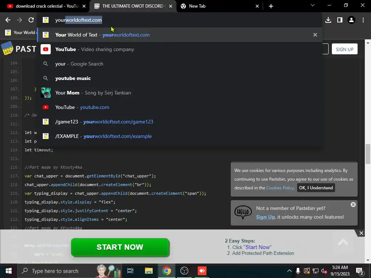This screenshot has width=371, height=278.
Task: Click Serj Tankian album thumbnail
Action: (46, 93)
